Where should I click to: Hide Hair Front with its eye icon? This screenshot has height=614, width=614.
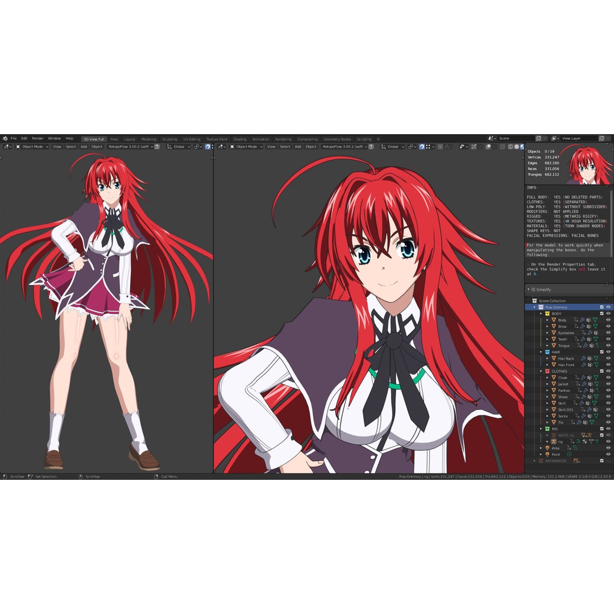point(608,364)
